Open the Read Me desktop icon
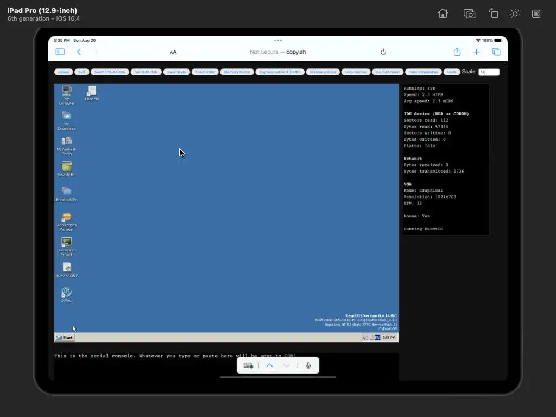Image resolution: width=556 pixels, height=417 pixels. point(91,93)
